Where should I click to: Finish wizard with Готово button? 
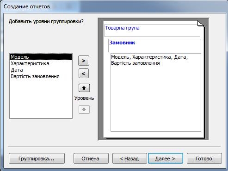pyautogui.click(x=204, y=159)
